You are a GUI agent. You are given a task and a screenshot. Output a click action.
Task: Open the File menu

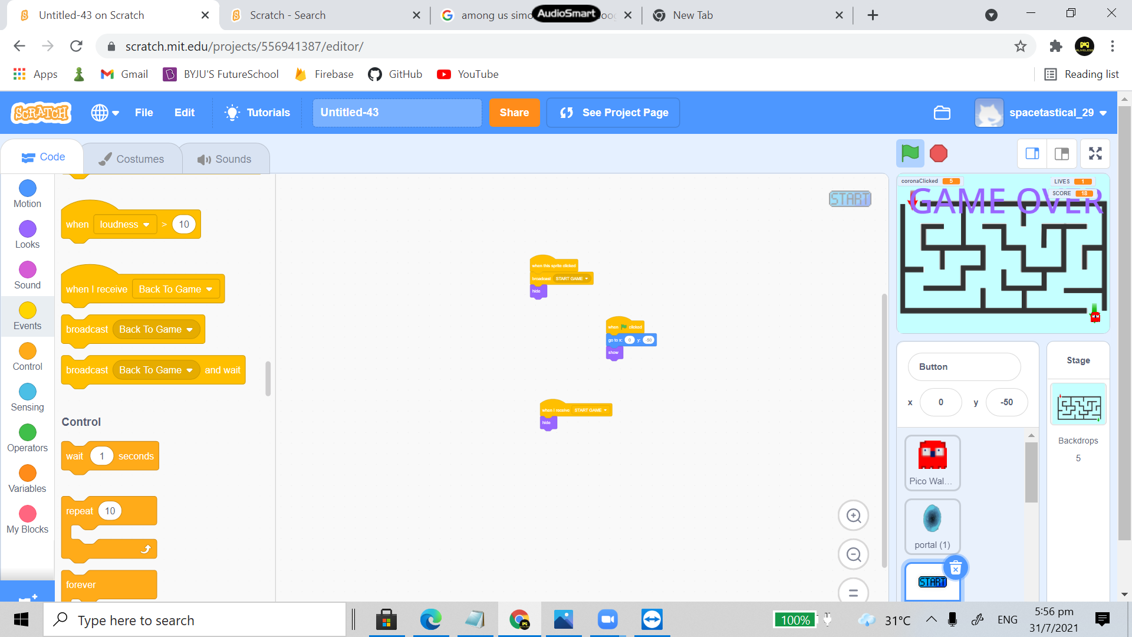click(143, 113)
